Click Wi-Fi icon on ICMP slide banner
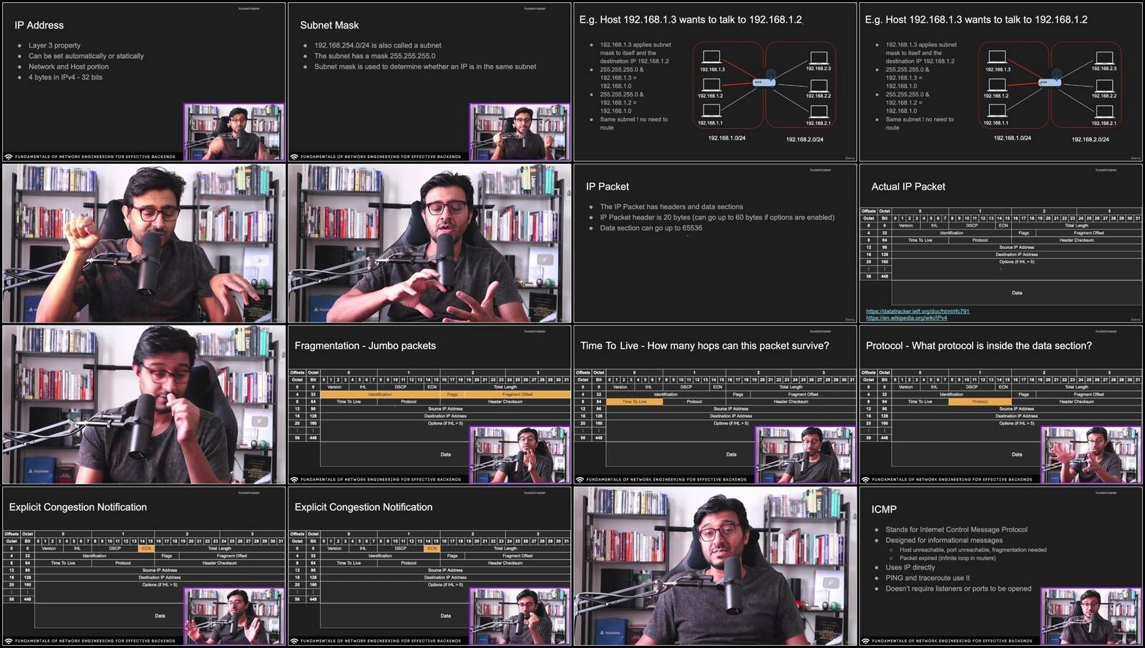The height and width of the screenshot is (648, 1145). click(x=865, y=641)
